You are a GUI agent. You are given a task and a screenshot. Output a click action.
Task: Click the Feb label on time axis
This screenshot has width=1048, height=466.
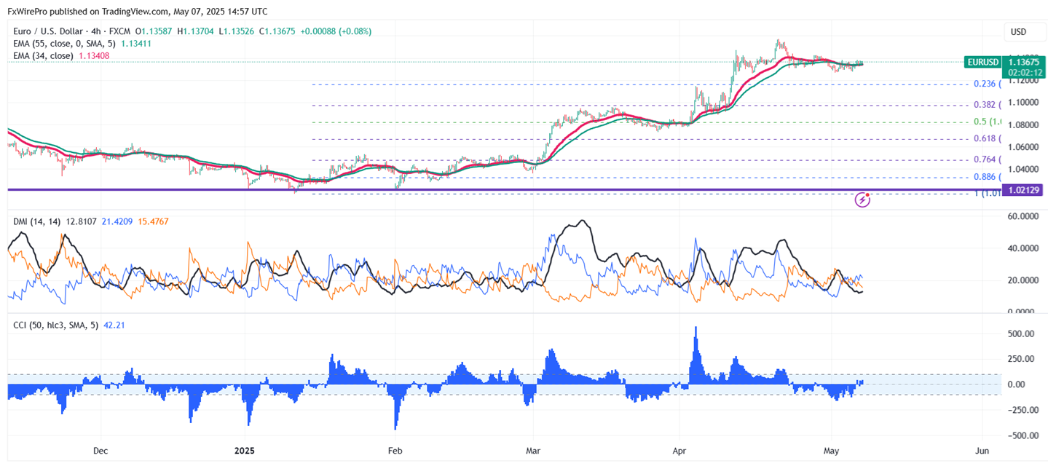395,451
